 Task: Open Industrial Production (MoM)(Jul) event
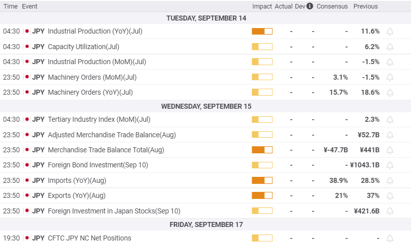click(97, 62)
